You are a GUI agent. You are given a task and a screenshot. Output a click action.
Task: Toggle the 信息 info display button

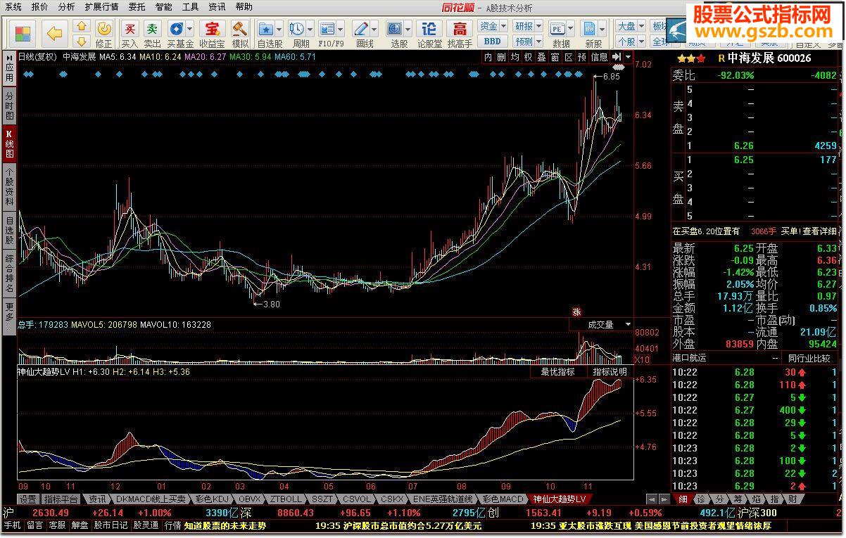[599, 57]
